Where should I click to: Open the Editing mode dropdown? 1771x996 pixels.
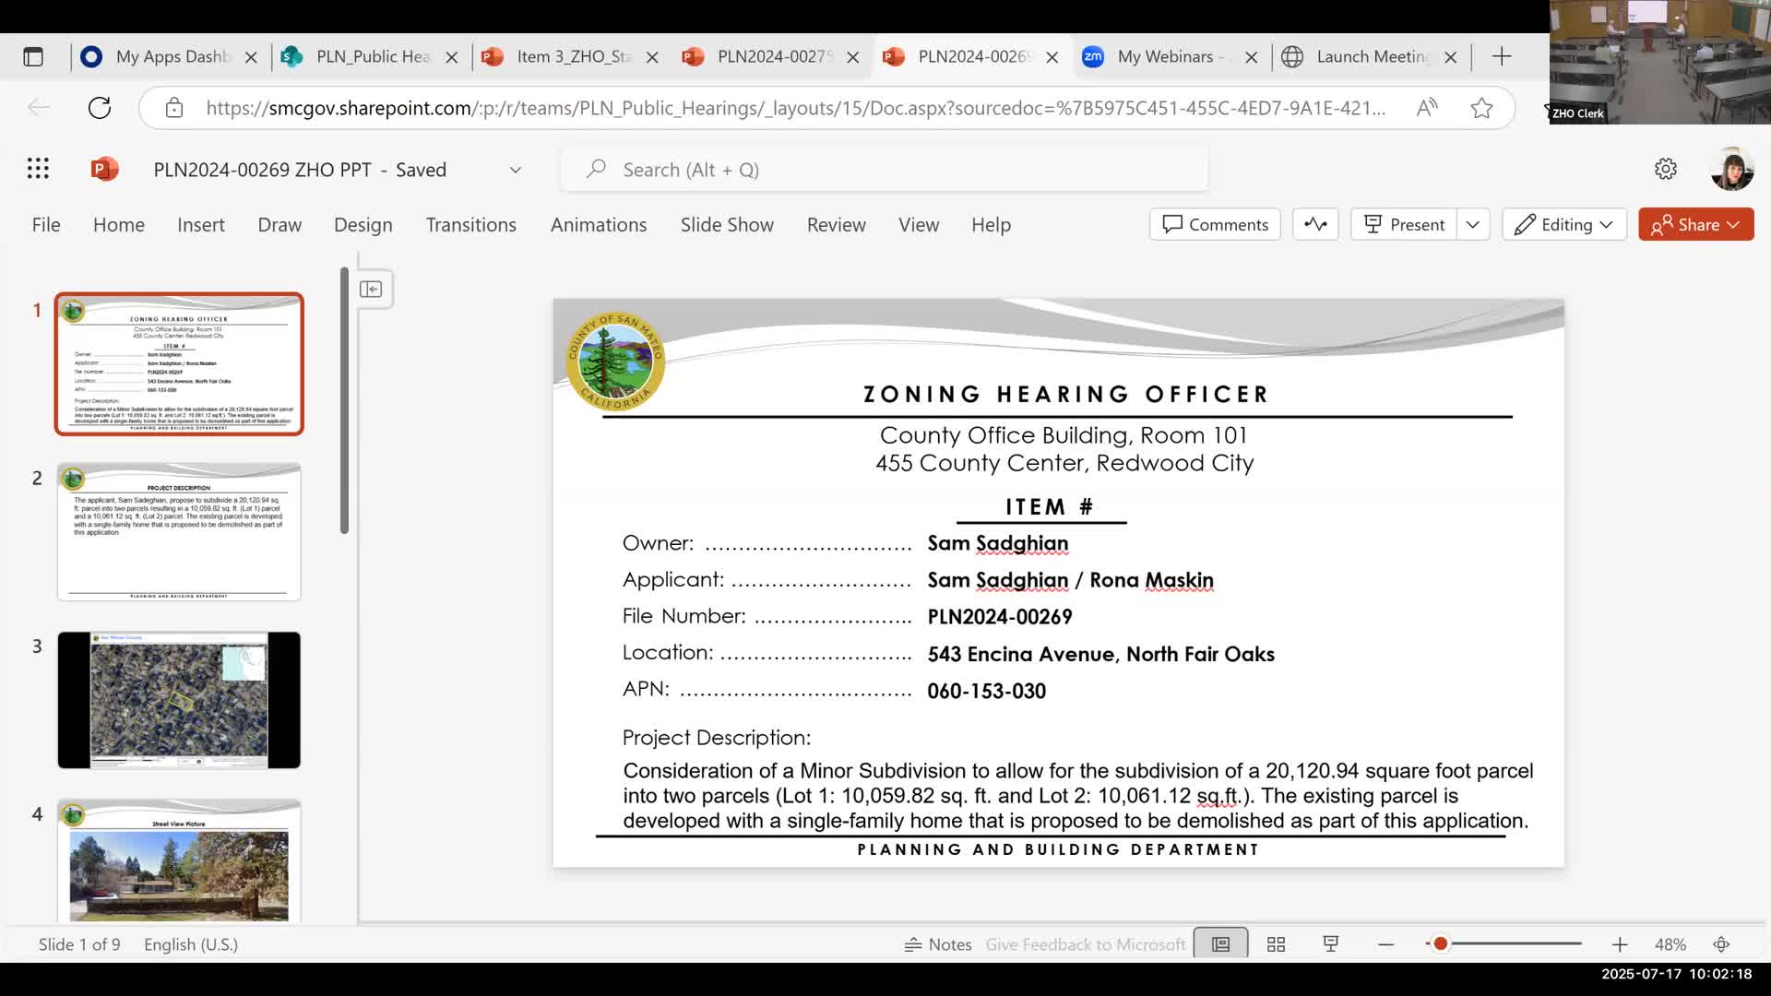(x=1564, y=224)
